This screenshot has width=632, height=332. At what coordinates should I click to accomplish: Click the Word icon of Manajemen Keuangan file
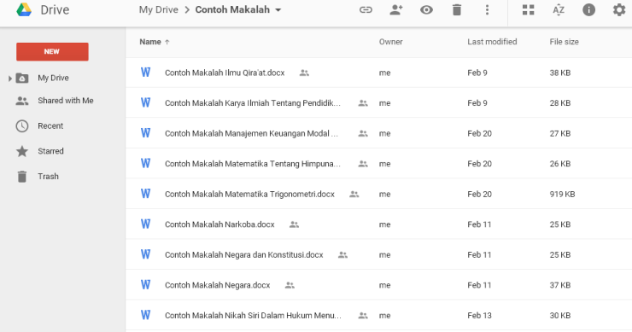pyautogui.click(x=145, y=133)
